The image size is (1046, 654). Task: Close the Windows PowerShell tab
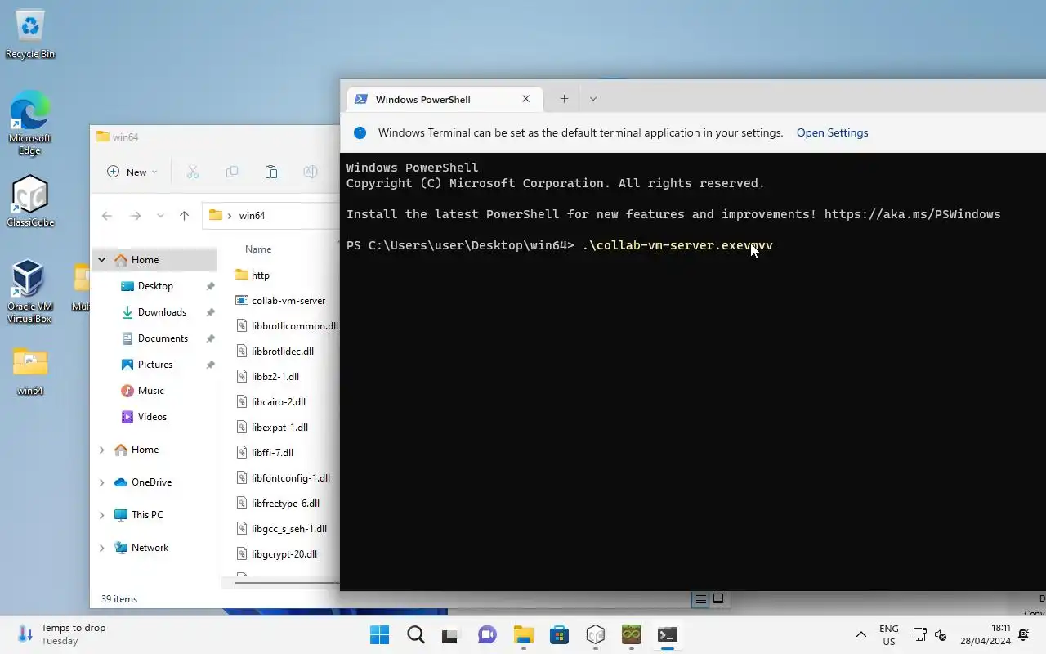coord(526,99)
